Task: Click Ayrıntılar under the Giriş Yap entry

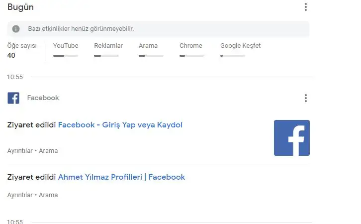Action: click(x=20, y=151)
